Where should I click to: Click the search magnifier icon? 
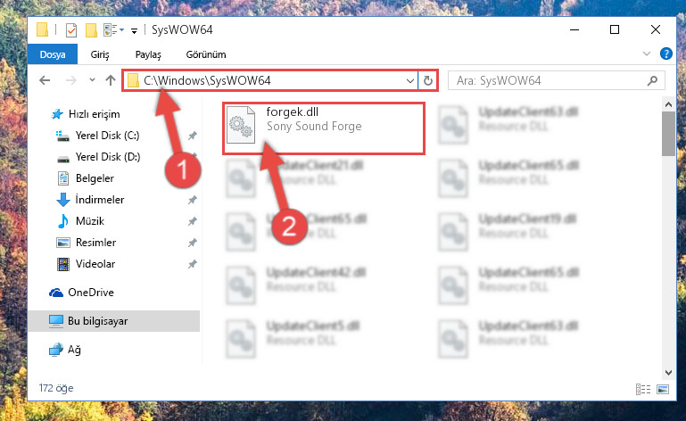pos(652,80)
